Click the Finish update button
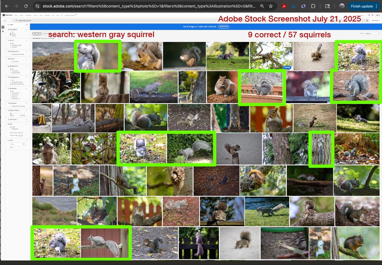The width and height of the screenshot is (382, 265). pyautogui.click(x=362, y=6)
